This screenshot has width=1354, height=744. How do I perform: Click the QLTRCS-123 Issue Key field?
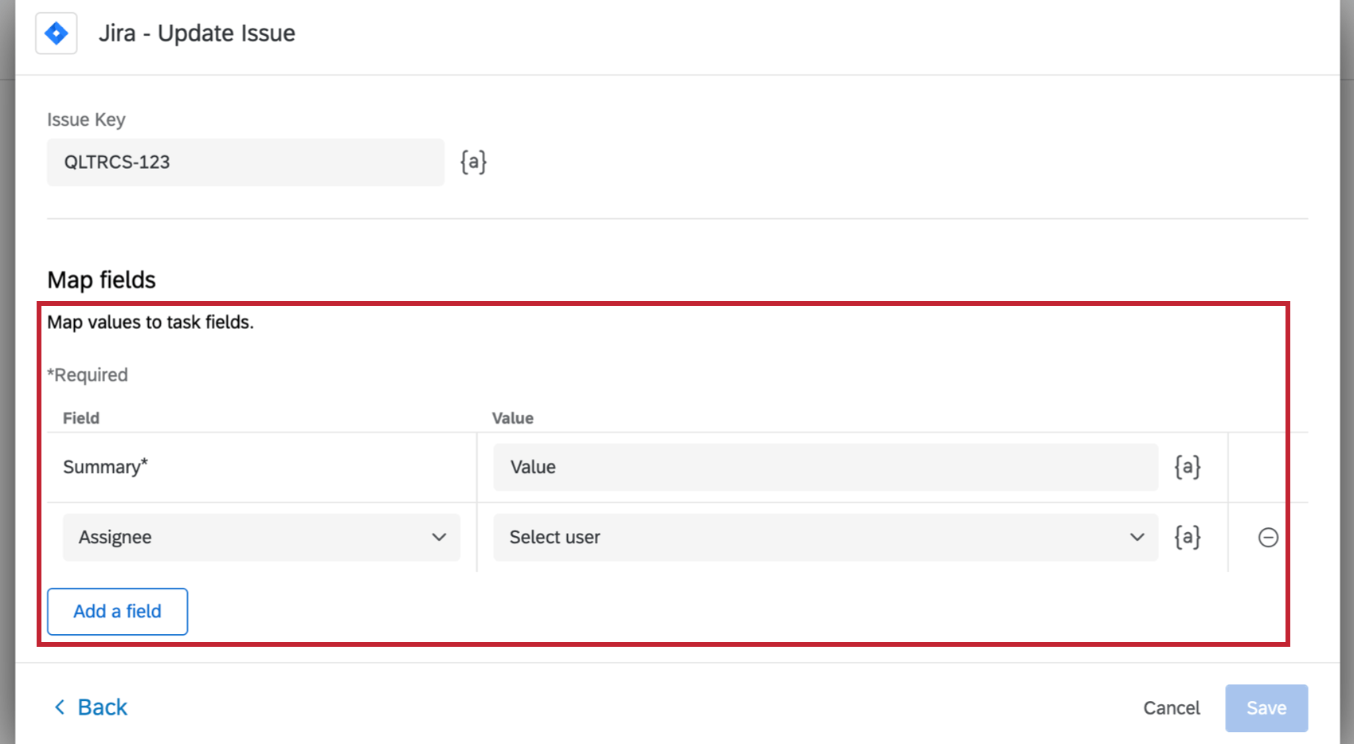pyautogui.click(x=245, y=162)
